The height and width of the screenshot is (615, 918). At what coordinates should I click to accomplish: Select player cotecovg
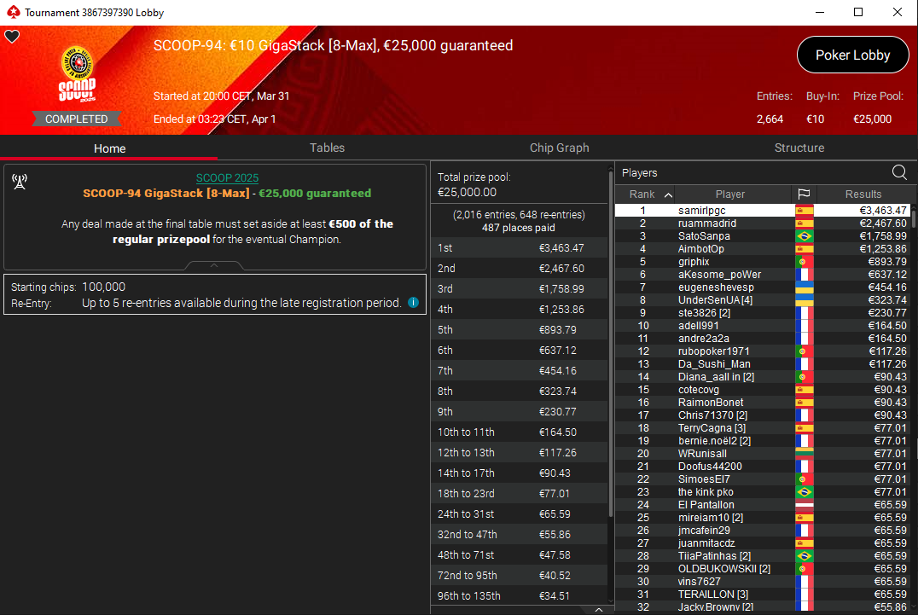point(762,390)
